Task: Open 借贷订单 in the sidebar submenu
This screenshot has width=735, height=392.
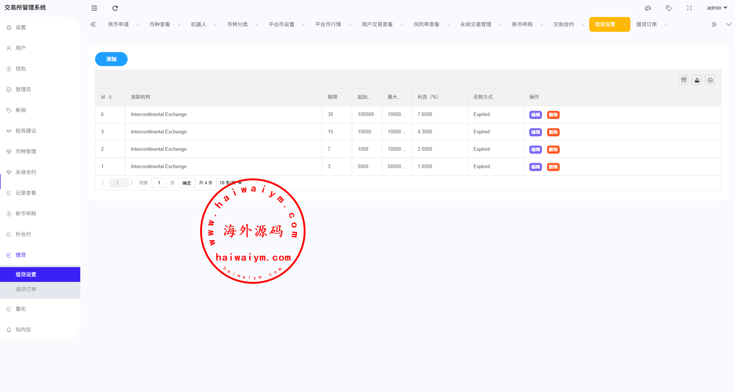Action: pos(26,289)
